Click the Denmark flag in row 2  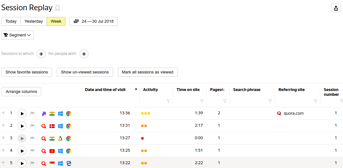52,126
